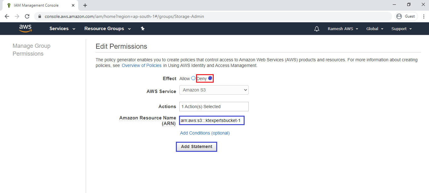Reload the page with refresh icon
This screenshot has height=193, width=429.
(27, 16)
